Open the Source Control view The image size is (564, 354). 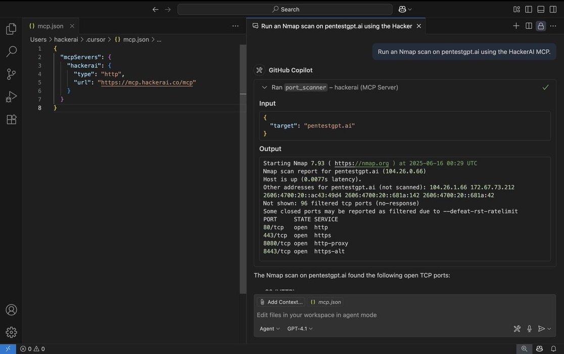point(11,74)
